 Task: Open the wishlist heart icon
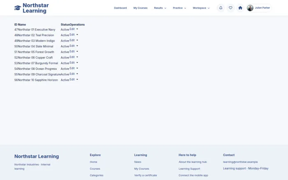(x=230, y=8)
